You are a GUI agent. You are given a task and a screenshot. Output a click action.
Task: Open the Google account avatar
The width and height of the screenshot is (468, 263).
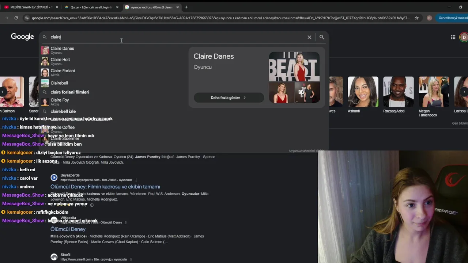[x=464, y=37]
